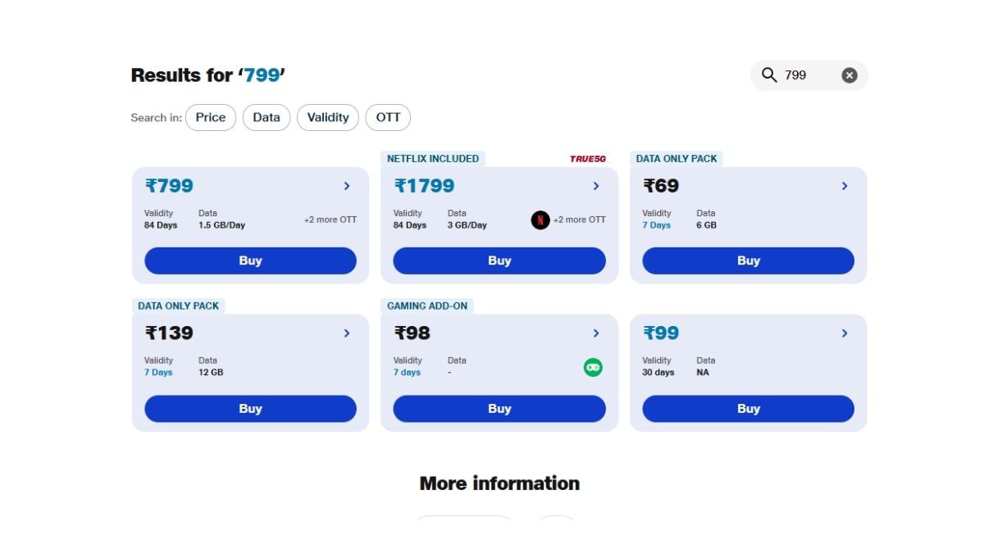The image size is (984, 553).
Task: Filter search by Price
Action: [211, 117]
